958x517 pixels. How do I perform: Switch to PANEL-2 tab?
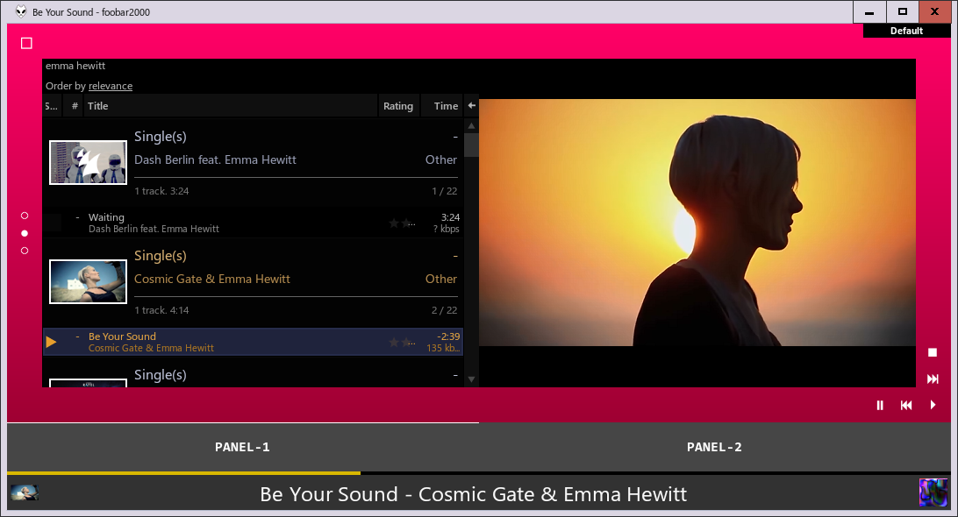[x=714, y=447]
